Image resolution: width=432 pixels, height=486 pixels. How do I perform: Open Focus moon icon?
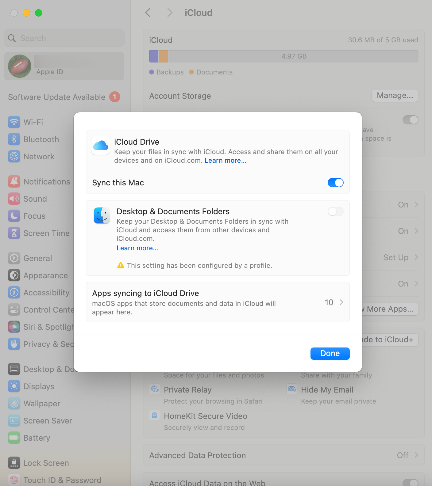click(x=14, y=216)
